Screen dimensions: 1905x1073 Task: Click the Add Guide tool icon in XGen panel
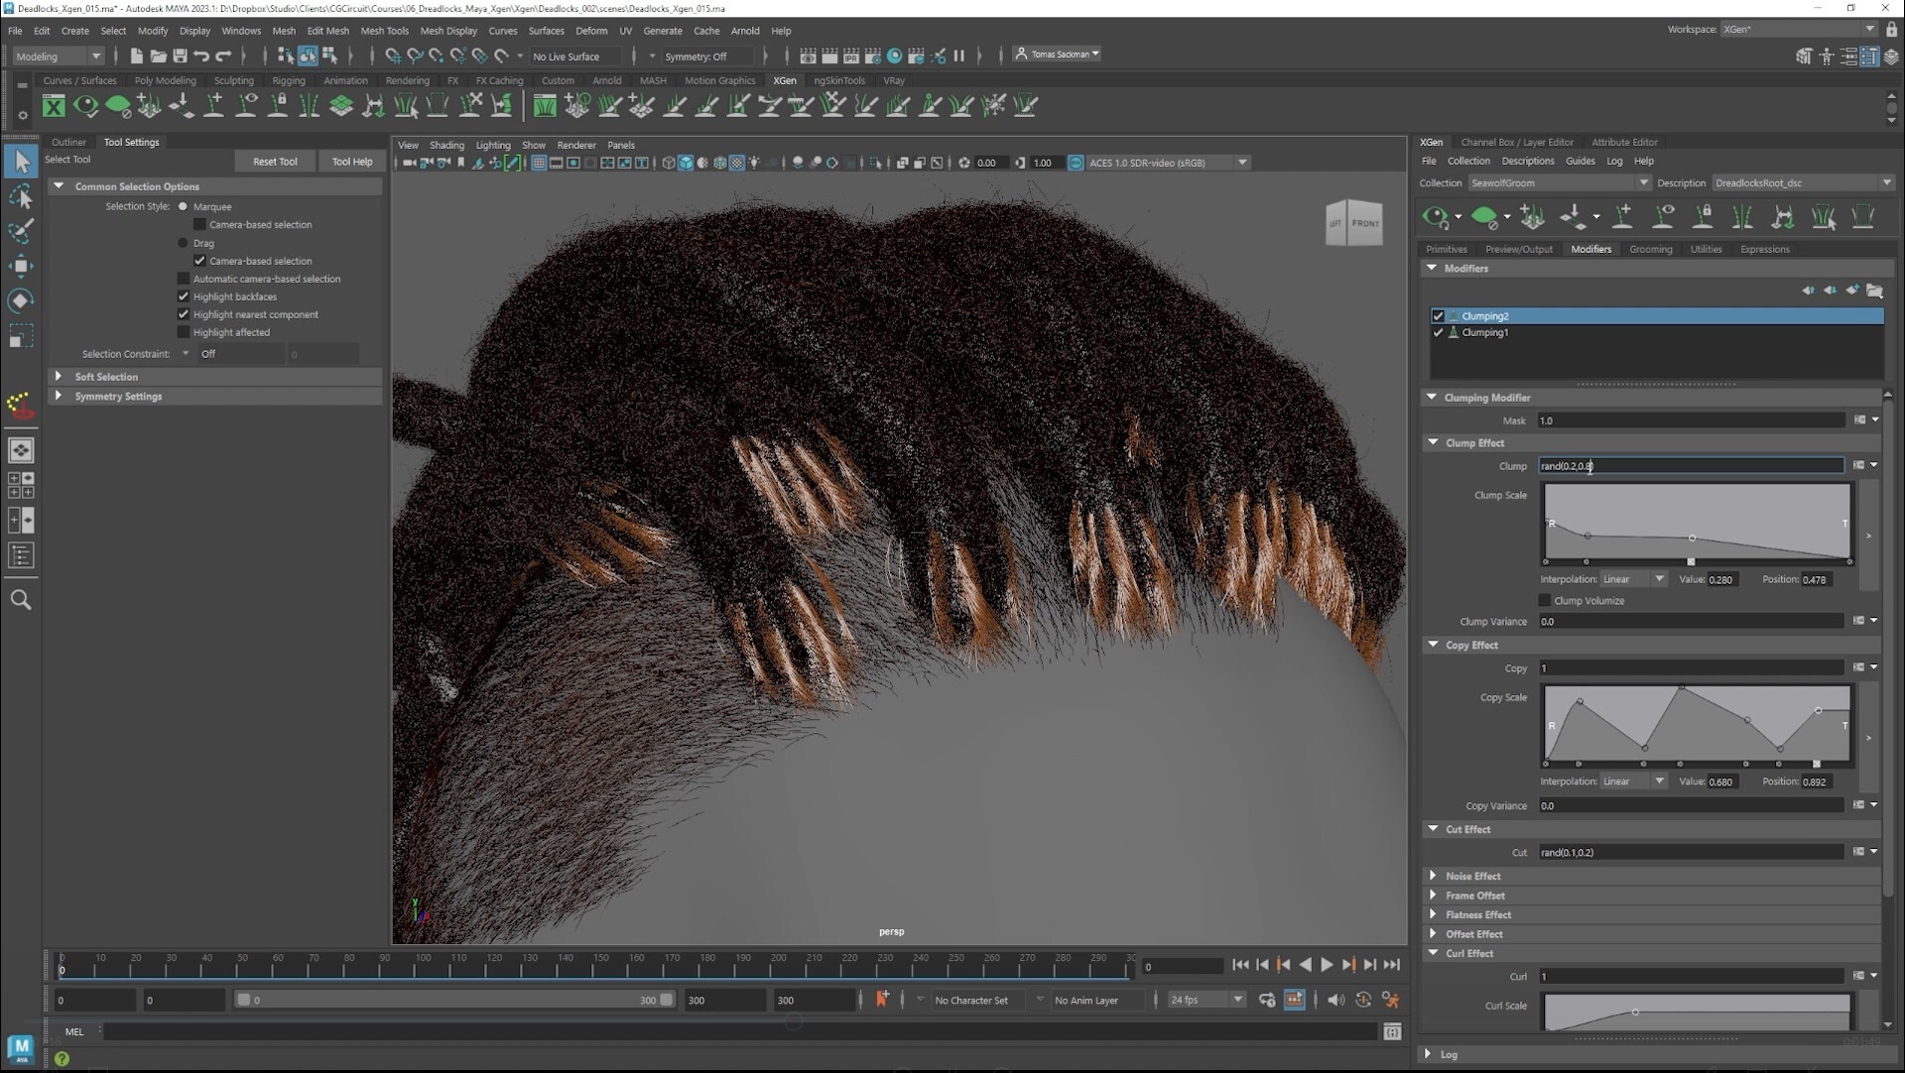coord(1622,217)
